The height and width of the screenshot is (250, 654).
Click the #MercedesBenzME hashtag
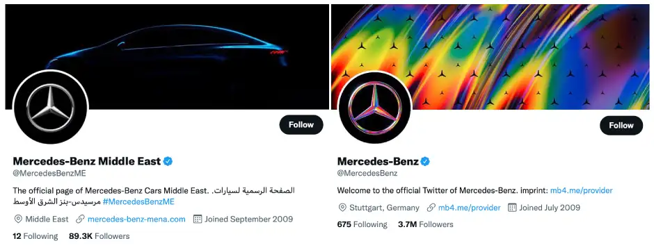tap(138, 202)
